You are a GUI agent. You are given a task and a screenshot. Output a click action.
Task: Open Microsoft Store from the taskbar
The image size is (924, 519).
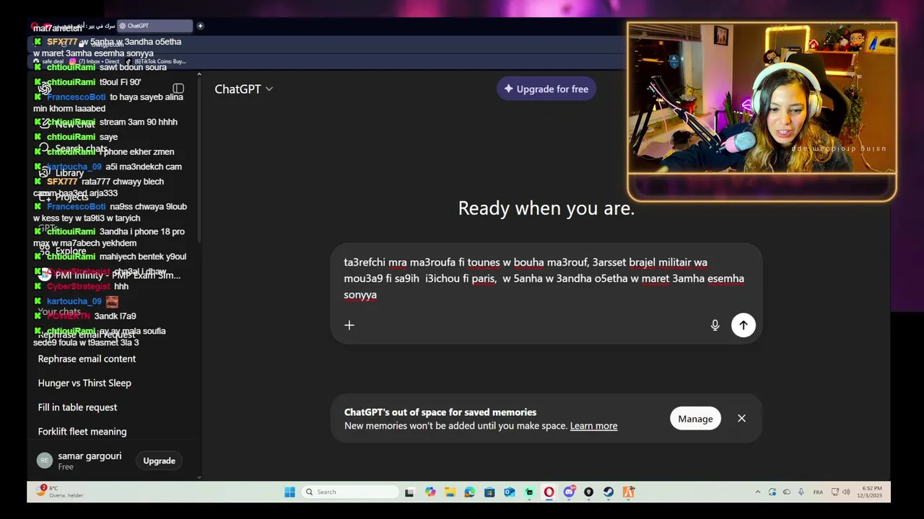click(x=489, y=492)
